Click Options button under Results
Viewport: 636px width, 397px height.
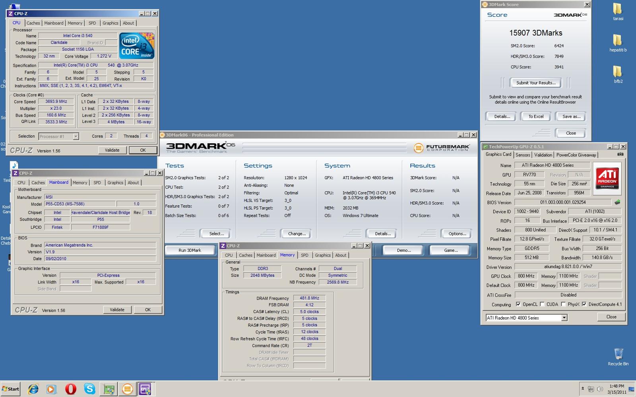457,234
